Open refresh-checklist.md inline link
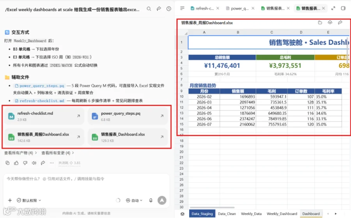This screenshot has height=218, width=351. pos(40,101)
